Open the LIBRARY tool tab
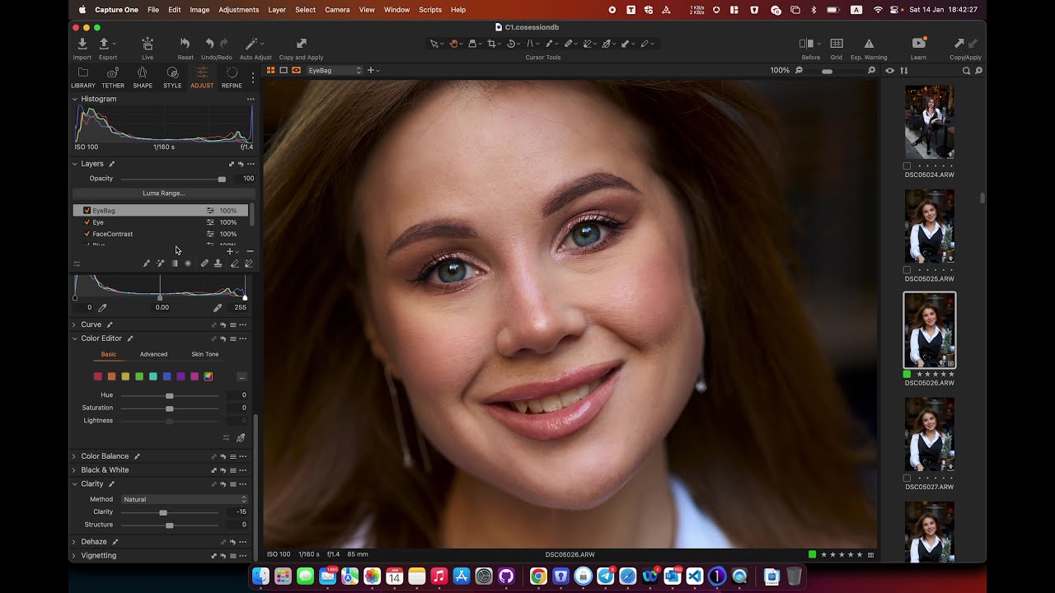1055x593 pixels. coord(83,77)
